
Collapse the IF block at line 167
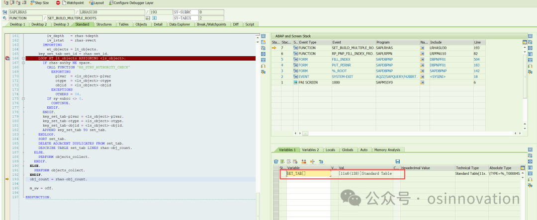(x=23, y=63)
